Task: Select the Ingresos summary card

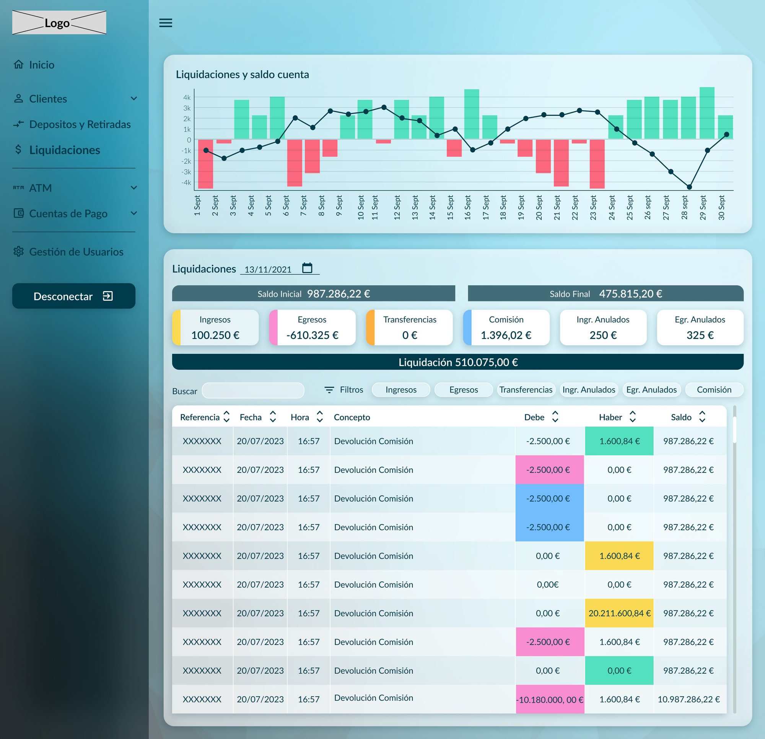Action: point(215,327)
